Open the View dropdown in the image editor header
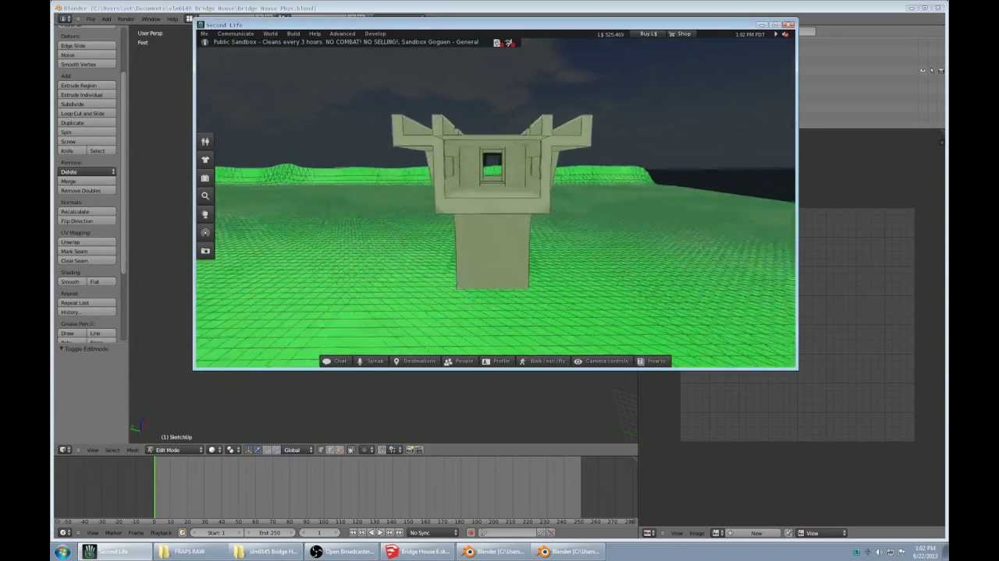 tap(821, 533)
